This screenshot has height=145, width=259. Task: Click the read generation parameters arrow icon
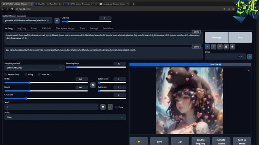tap(207, 47)
